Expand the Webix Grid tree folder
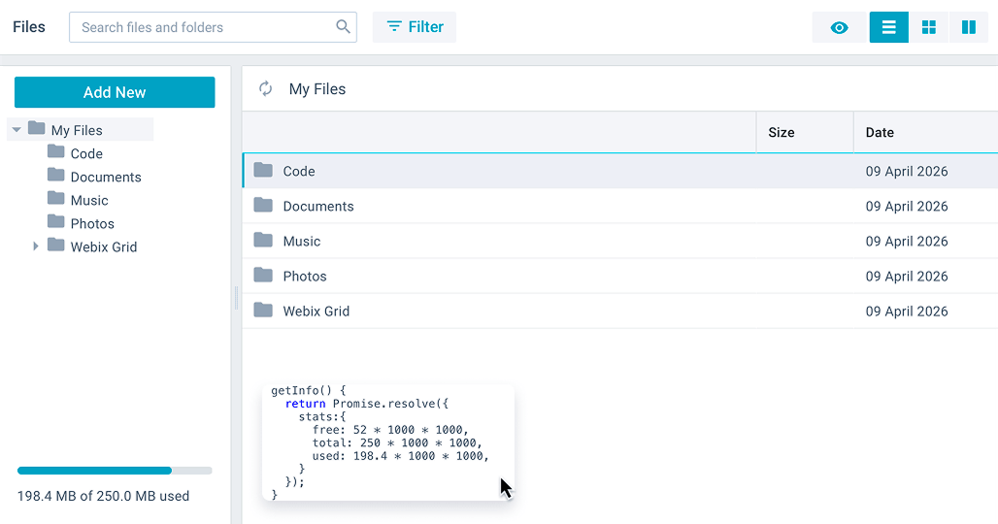This screenshot has height=524, width=998. pos(36,246)
